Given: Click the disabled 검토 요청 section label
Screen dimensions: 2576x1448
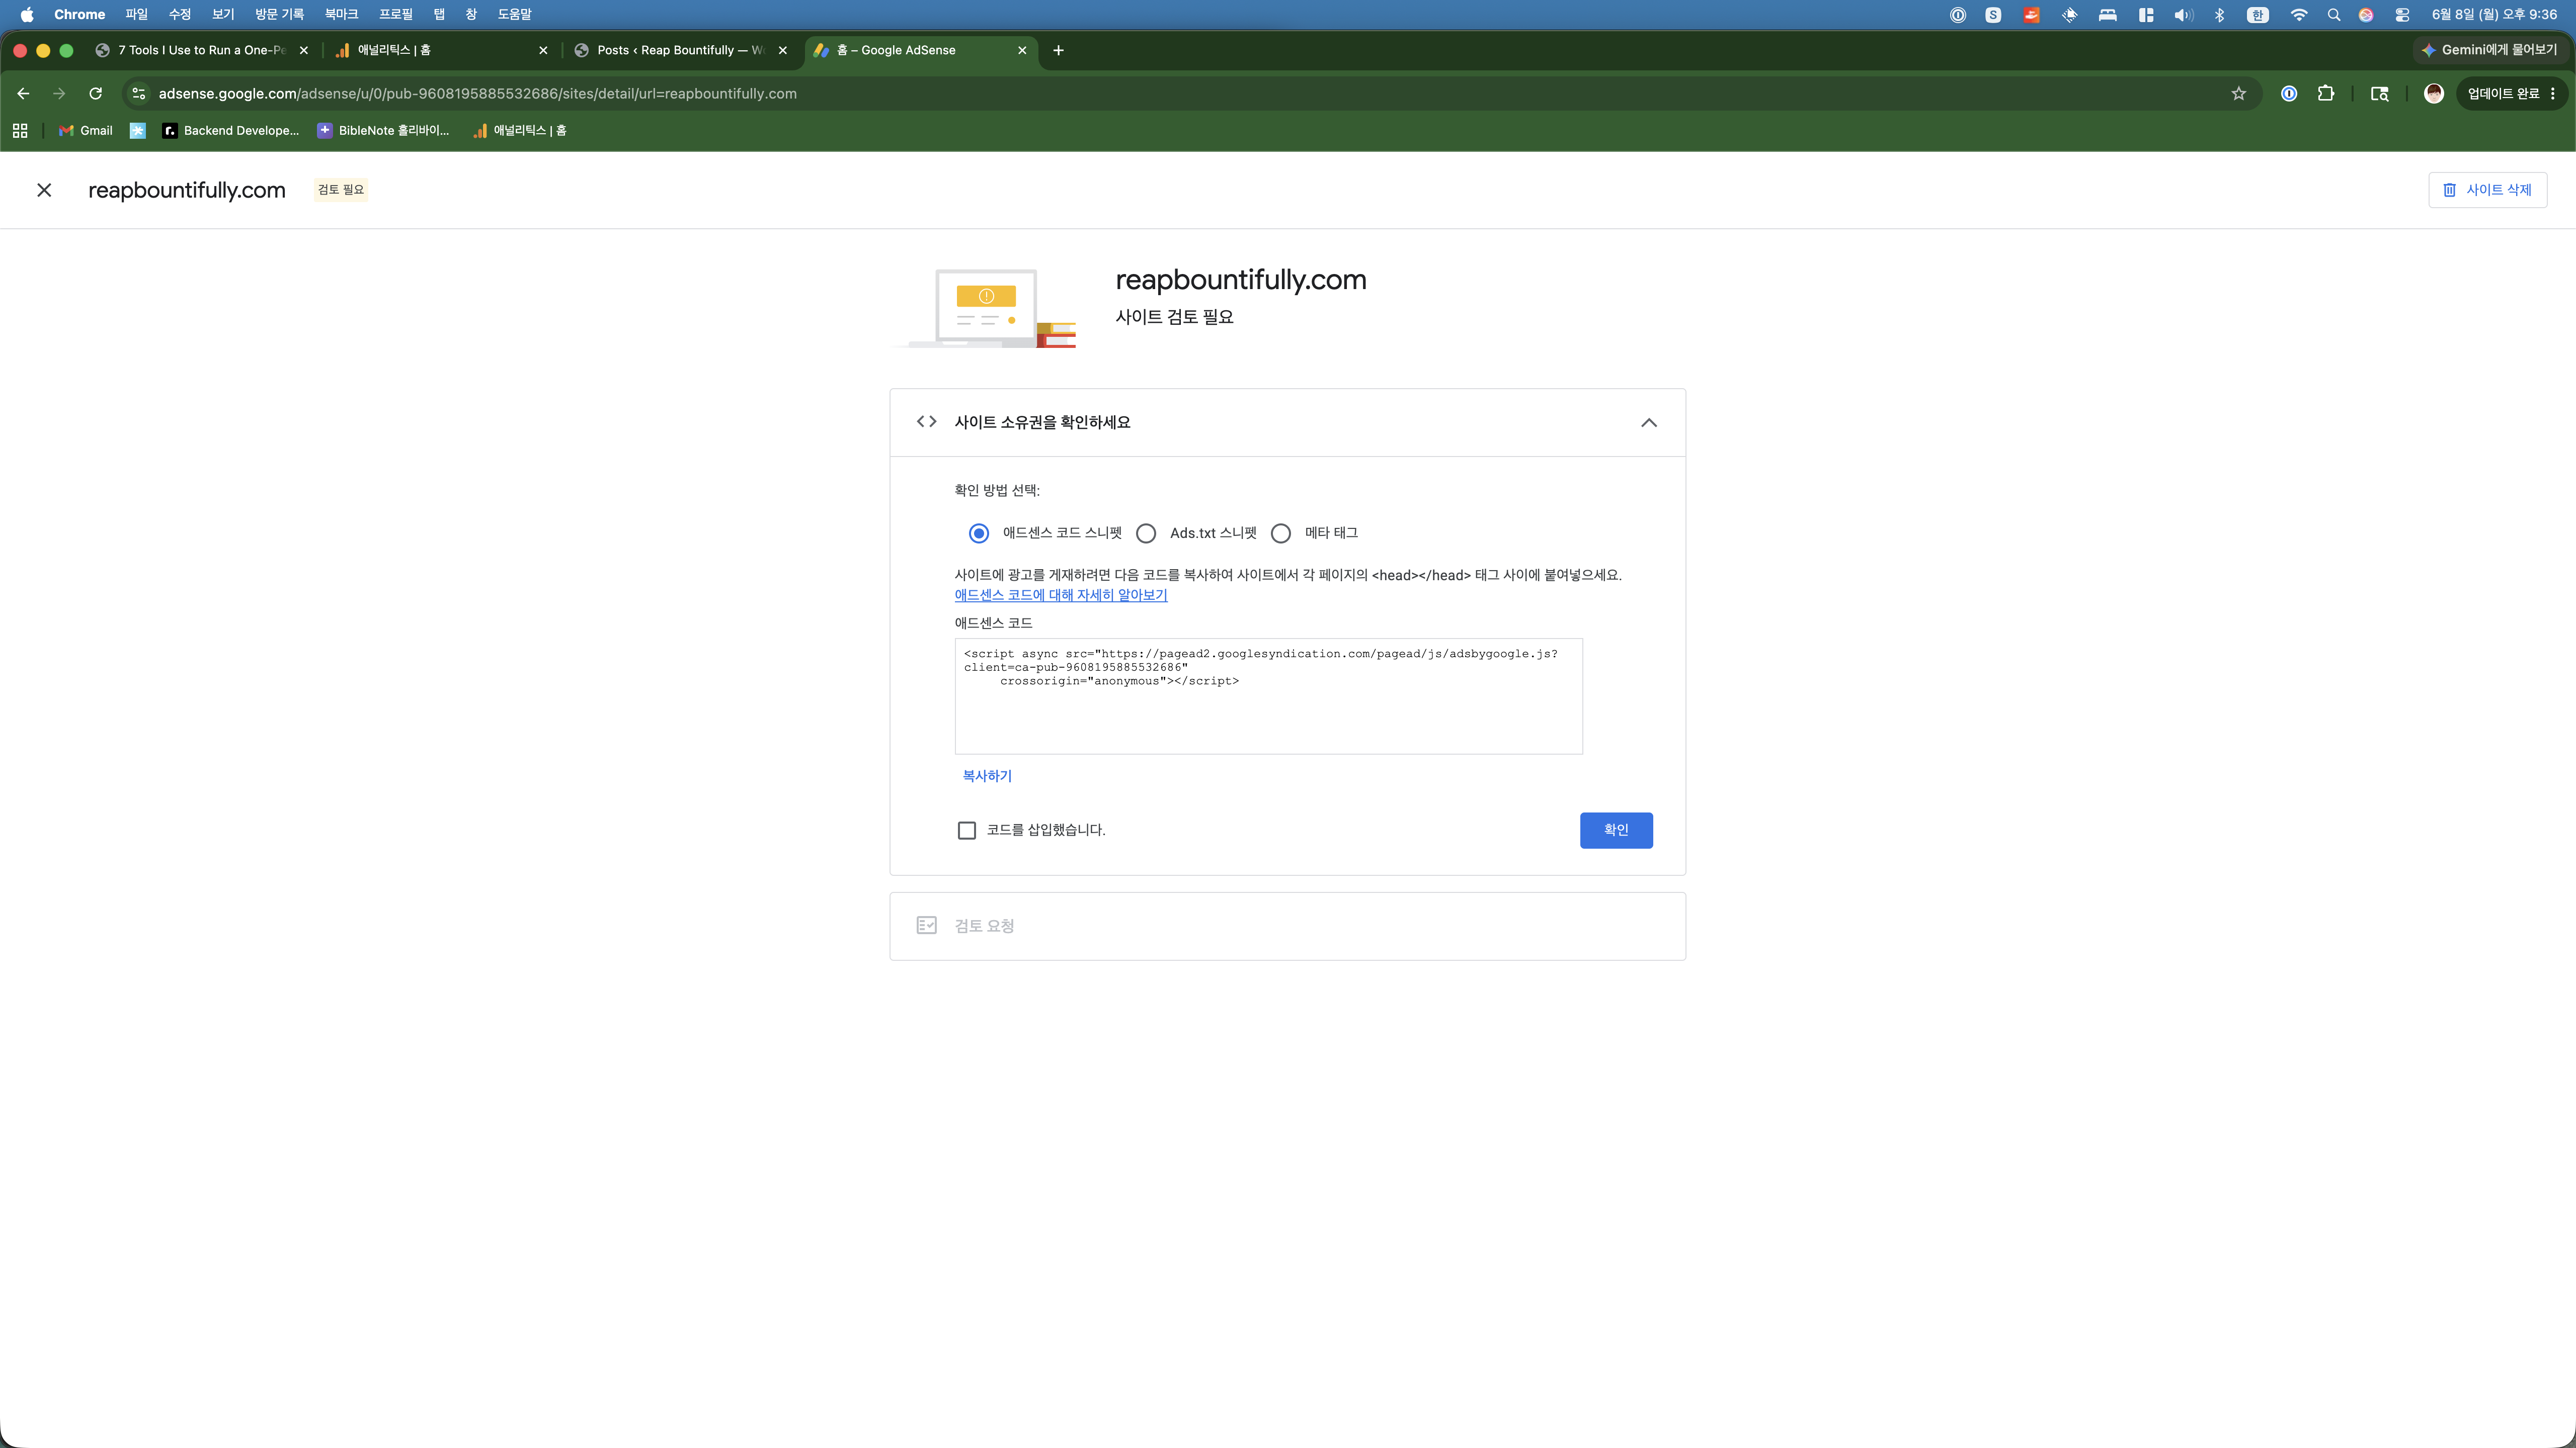Looking at the screenshot, I should [x=984, y=926].
